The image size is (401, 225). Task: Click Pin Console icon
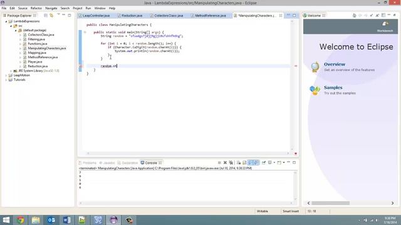264,162
